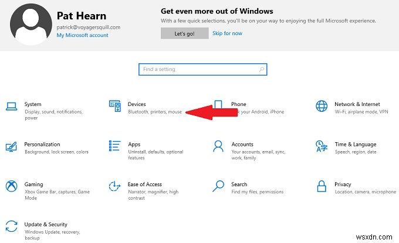Image resolution: width=399 pixels, height=243 pixels.
Task: Click the Time & Language icon
Action: 322,146
